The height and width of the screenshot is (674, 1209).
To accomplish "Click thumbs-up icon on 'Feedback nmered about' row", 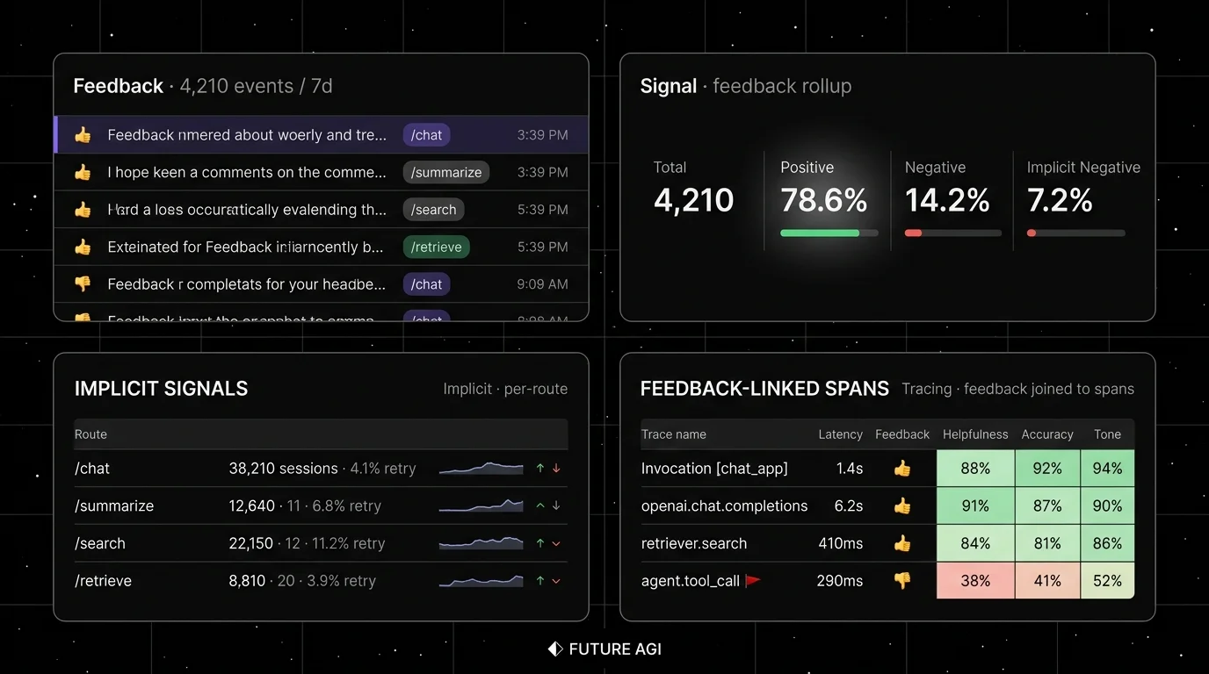I will 83,135.
